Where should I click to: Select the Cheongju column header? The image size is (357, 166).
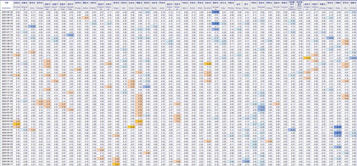tap(40, 6)
